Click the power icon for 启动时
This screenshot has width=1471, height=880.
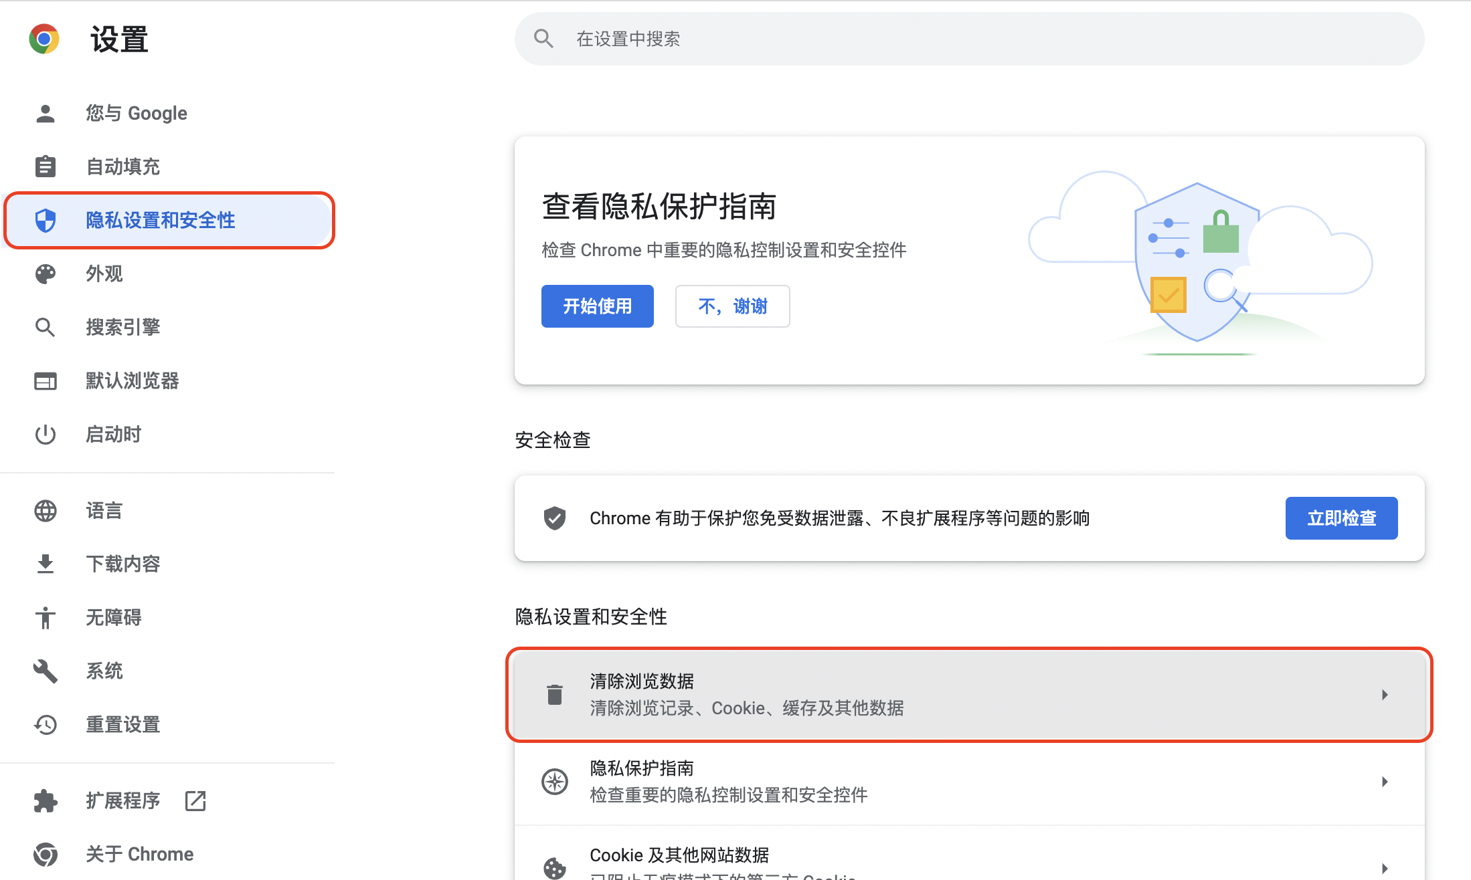45,434
